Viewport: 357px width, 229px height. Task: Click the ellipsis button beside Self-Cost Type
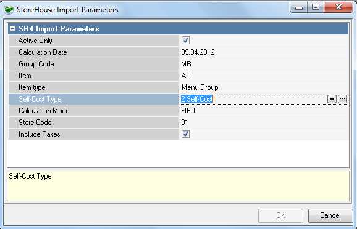coord(342,99)
